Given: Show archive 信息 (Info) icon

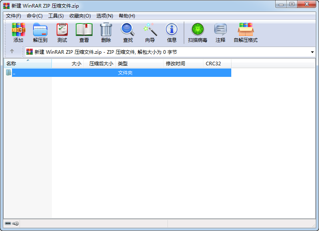Looking at the screenshot, I should click(x=172, y=33).
